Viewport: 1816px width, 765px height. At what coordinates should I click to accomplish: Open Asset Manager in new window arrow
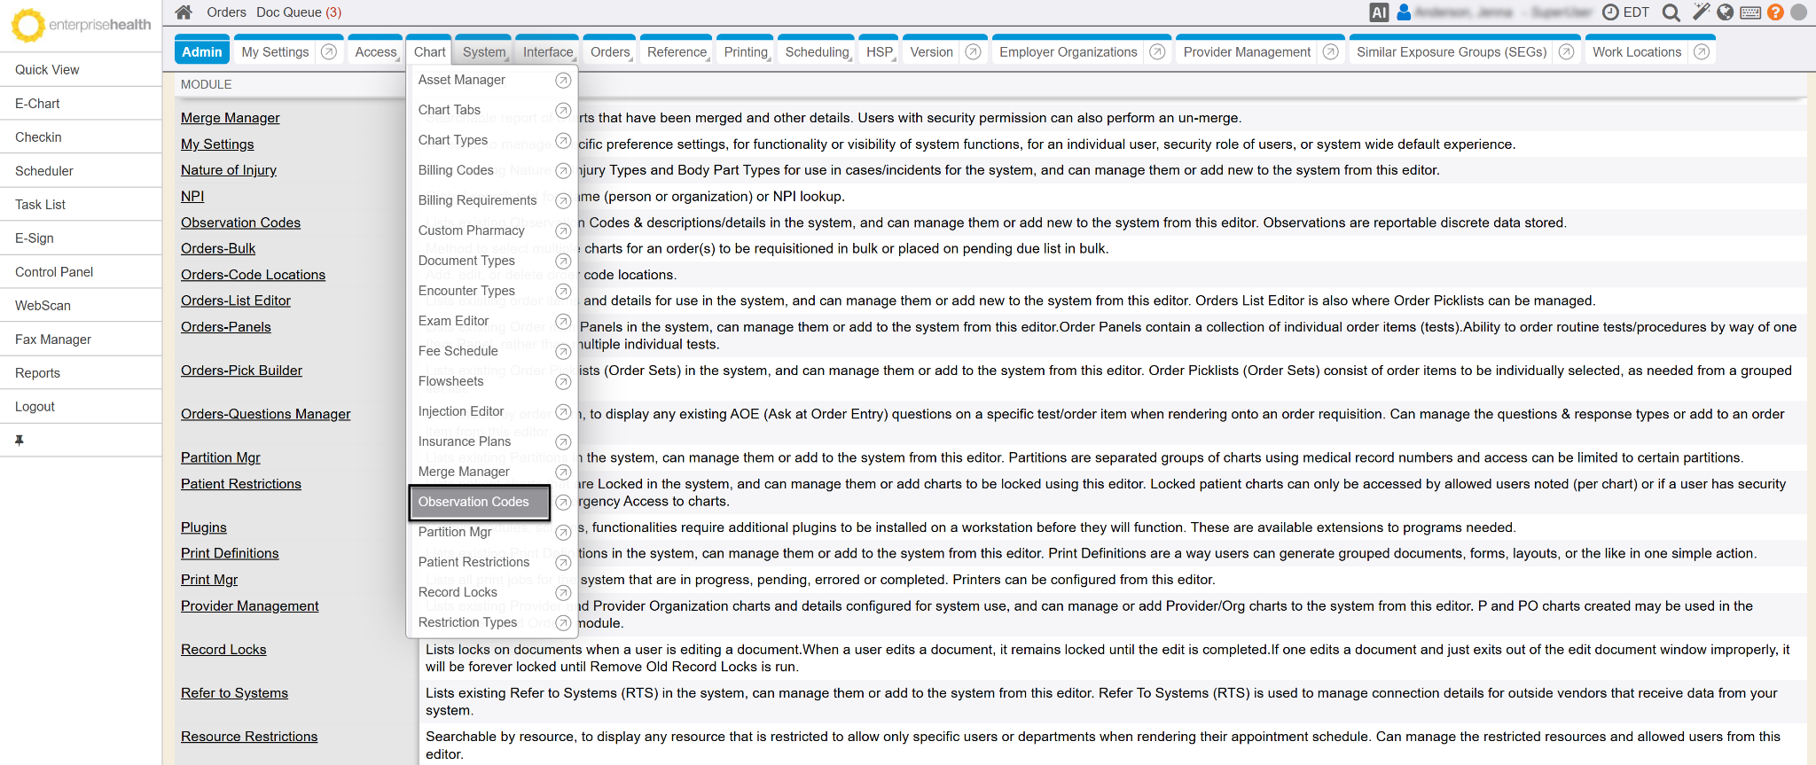tap(562, 81)
